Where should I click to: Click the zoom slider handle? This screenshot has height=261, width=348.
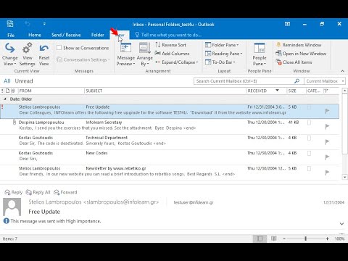305,239
